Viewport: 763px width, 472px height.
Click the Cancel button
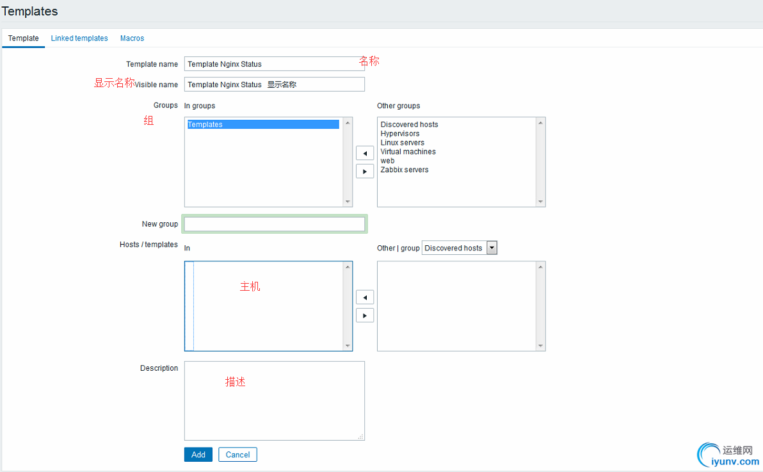[x=237, y=455]
